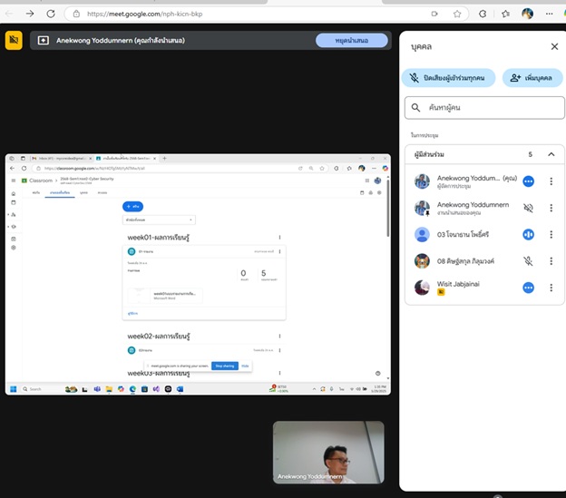Click the Word icon in shared taskbar

(x=180, y=389)
